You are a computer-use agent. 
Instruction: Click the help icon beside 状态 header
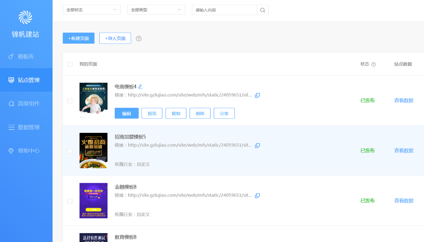374,64
